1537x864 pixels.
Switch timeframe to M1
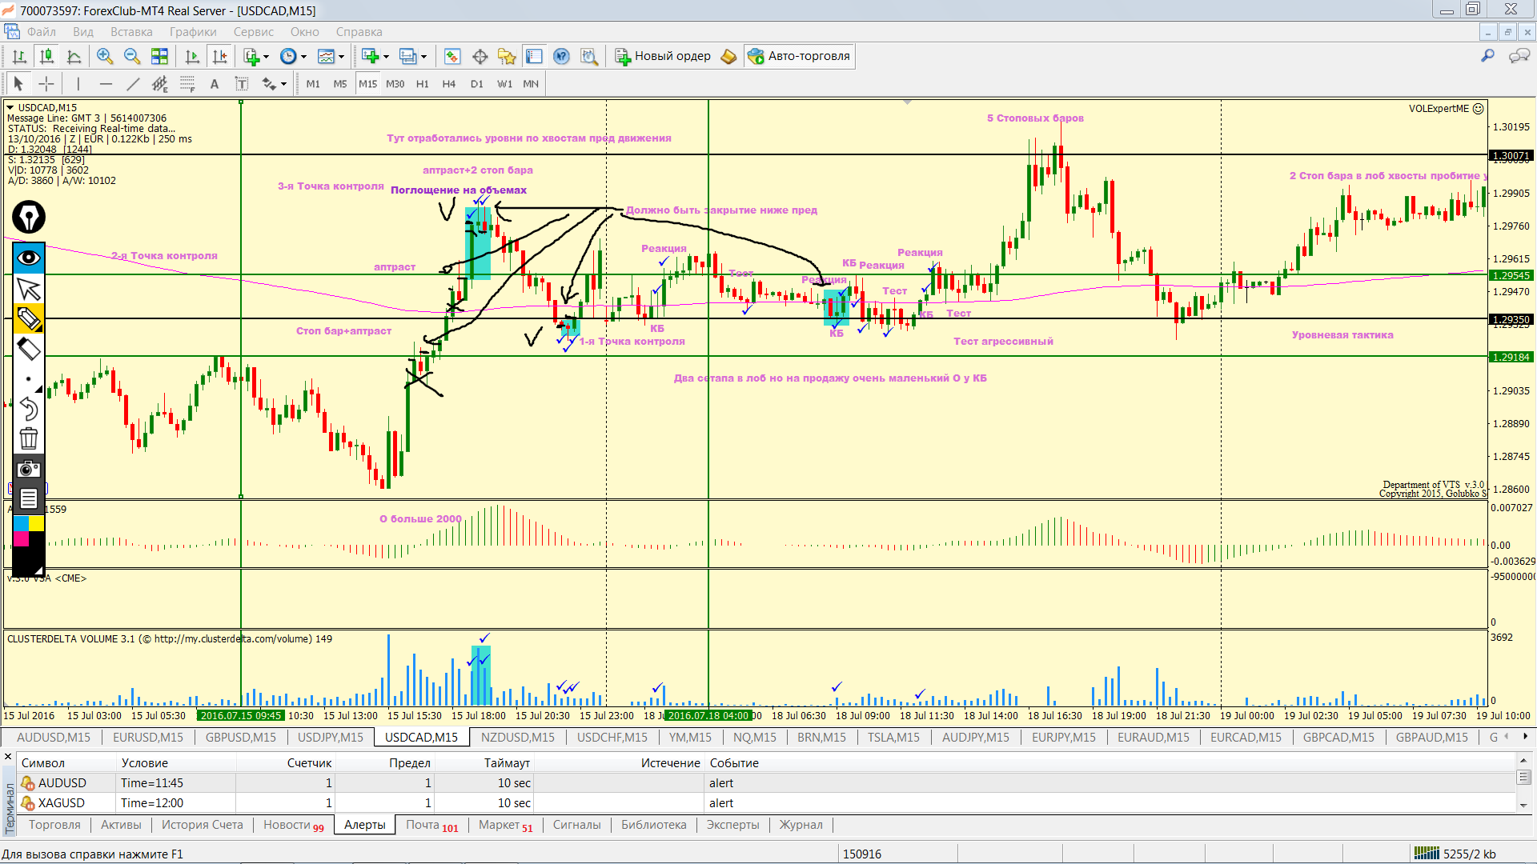[x=313, y=83]
